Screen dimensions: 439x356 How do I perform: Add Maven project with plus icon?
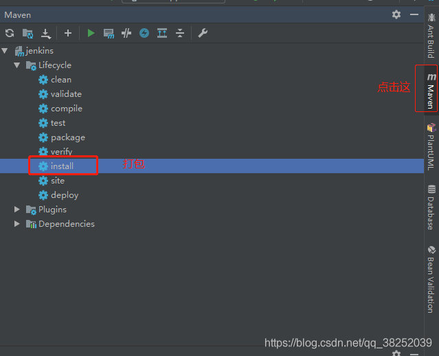click(x=68, y=33)
